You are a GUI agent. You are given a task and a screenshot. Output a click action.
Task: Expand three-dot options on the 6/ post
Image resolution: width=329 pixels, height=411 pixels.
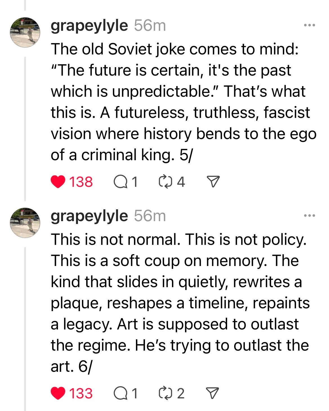tap(310, 216)
